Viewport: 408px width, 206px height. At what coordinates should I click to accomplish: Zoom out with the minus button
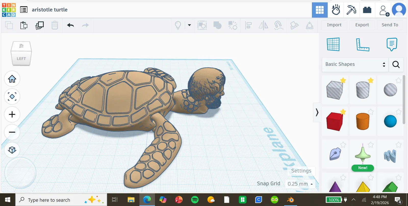[x=12, y=132]
